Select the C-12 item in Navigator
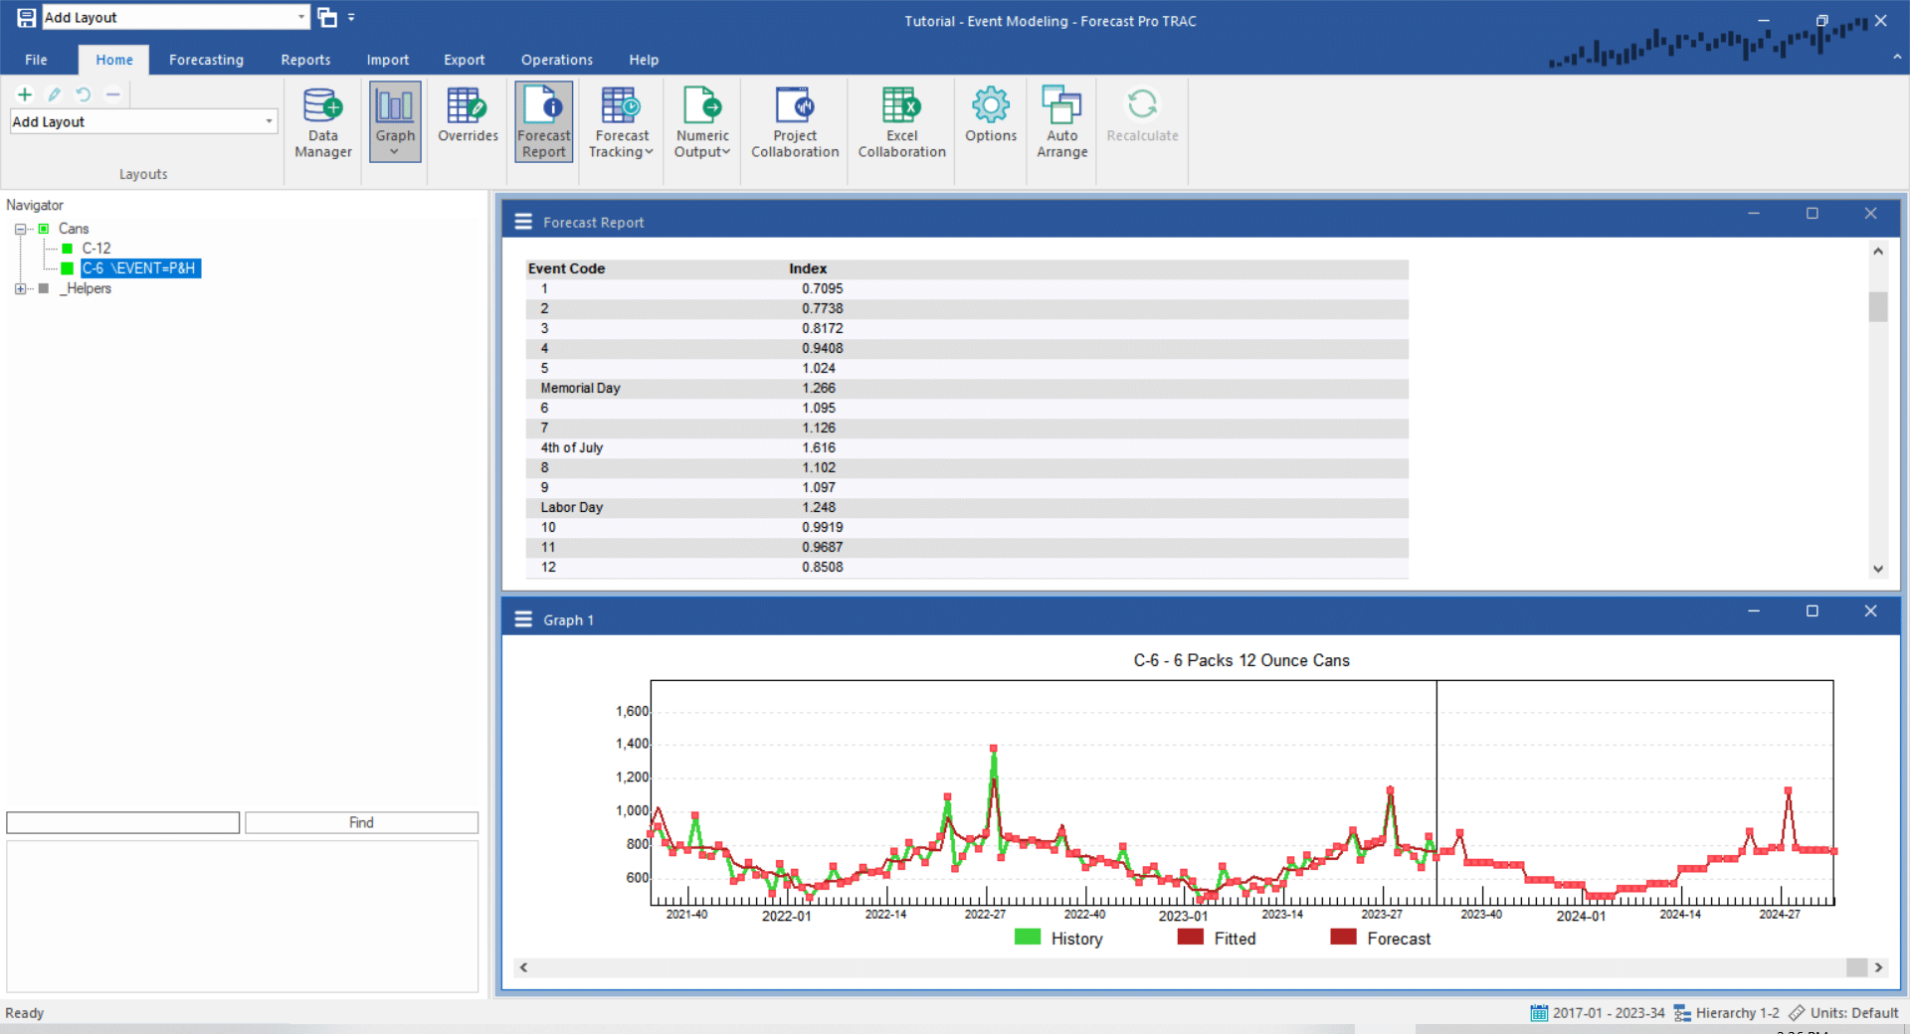Image resolution: width=1910 pixels, height=1034 pixels. coord(96,249)
